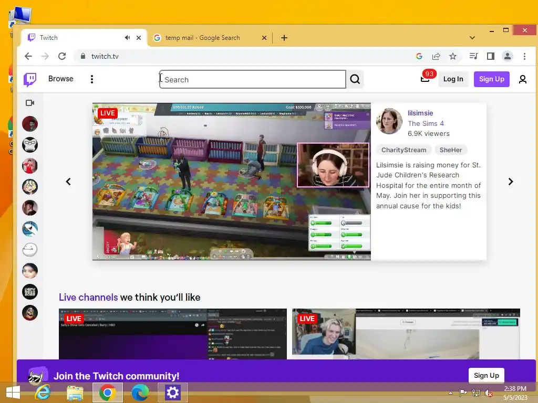Expand the sidebar camera channels icon
Viewport: 538px width, 403px height.
(30, 103)
